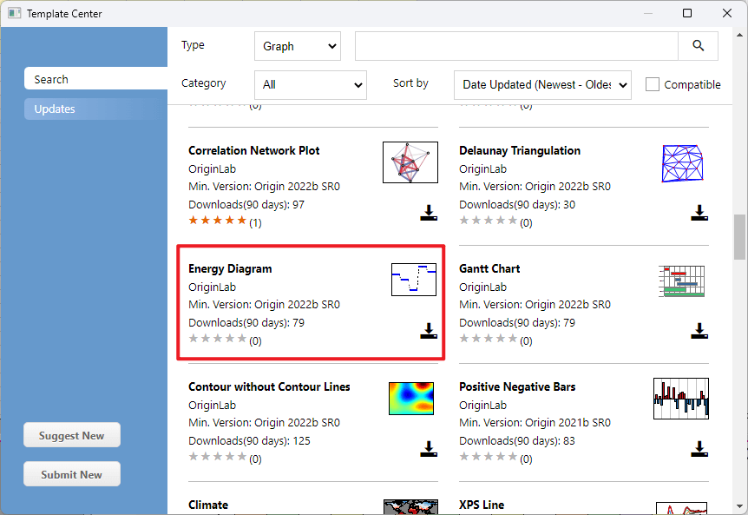Image resolution: width=748 pixels, height=515 pixels.
Task: Expand the Category dropdown showing All
Action: [x=311, y=84]
